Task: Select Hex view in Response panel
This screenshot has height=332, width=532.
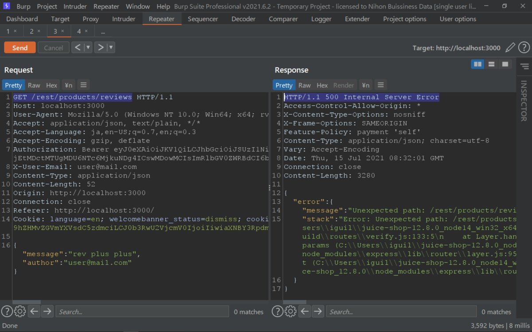Action: click(322, 85)
